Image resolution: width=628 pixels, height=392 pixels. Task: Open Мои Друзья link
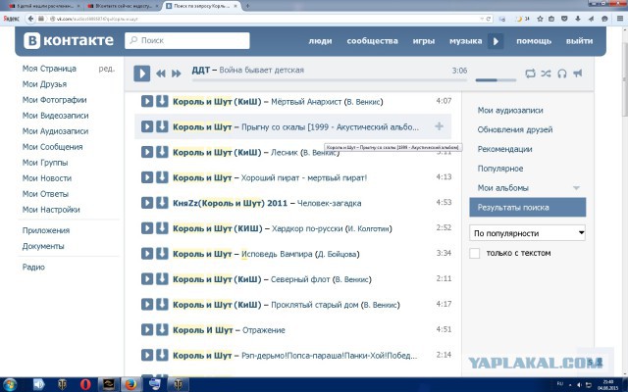pos(44,84)
